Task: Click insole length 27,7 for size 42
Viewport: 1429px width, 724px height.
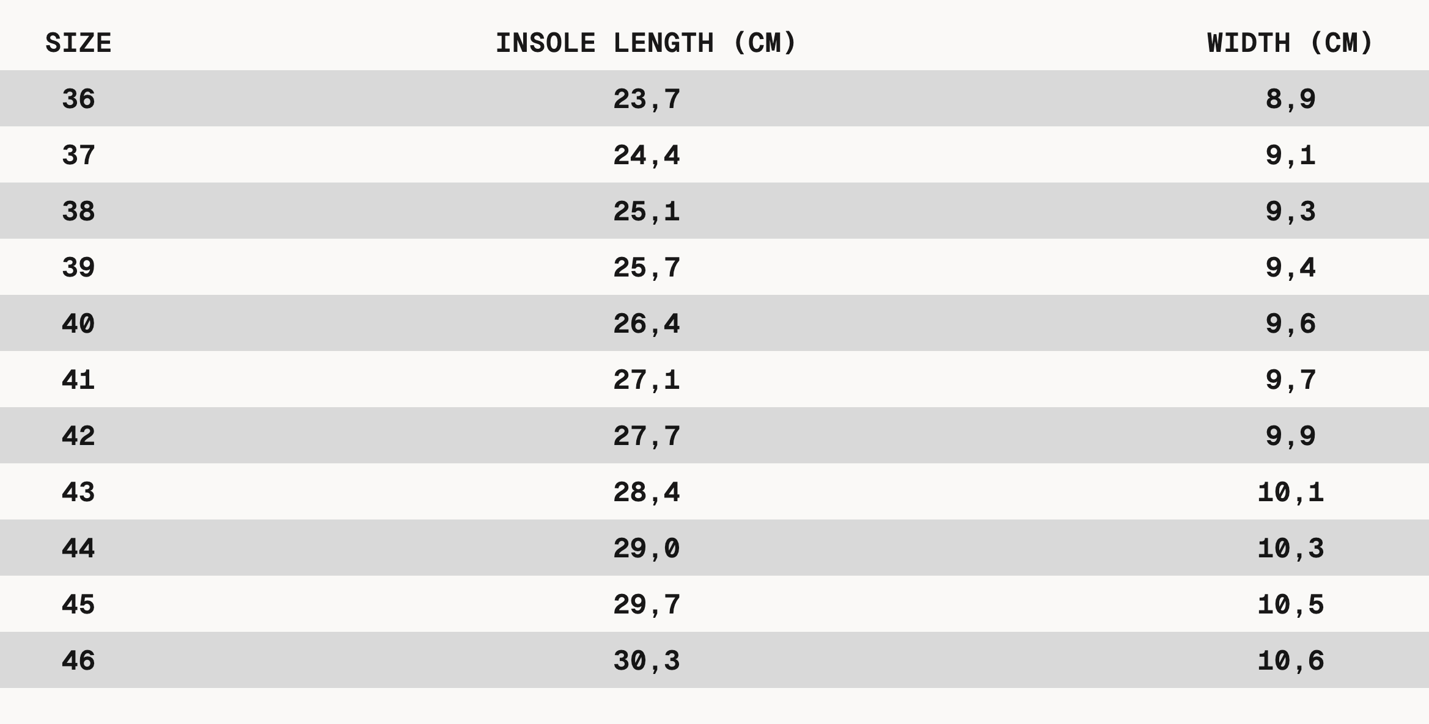Action: click(646, 436)
